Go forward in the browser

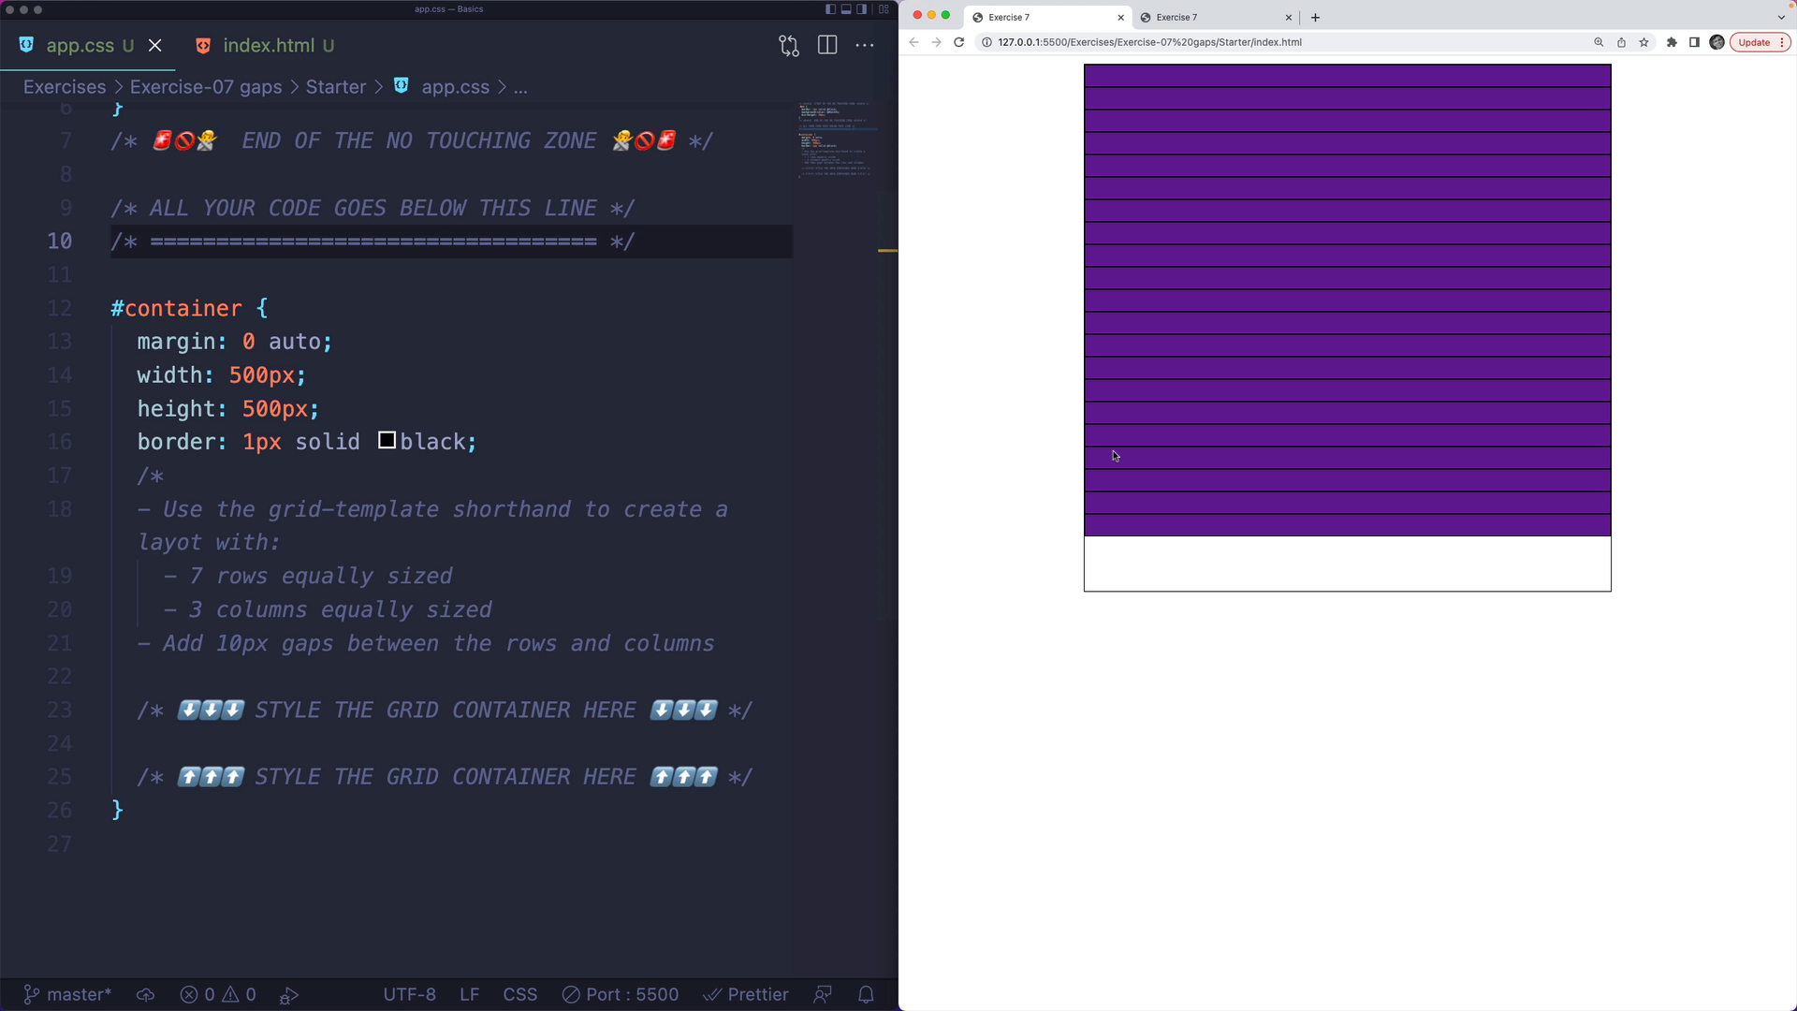coord(936,42)
